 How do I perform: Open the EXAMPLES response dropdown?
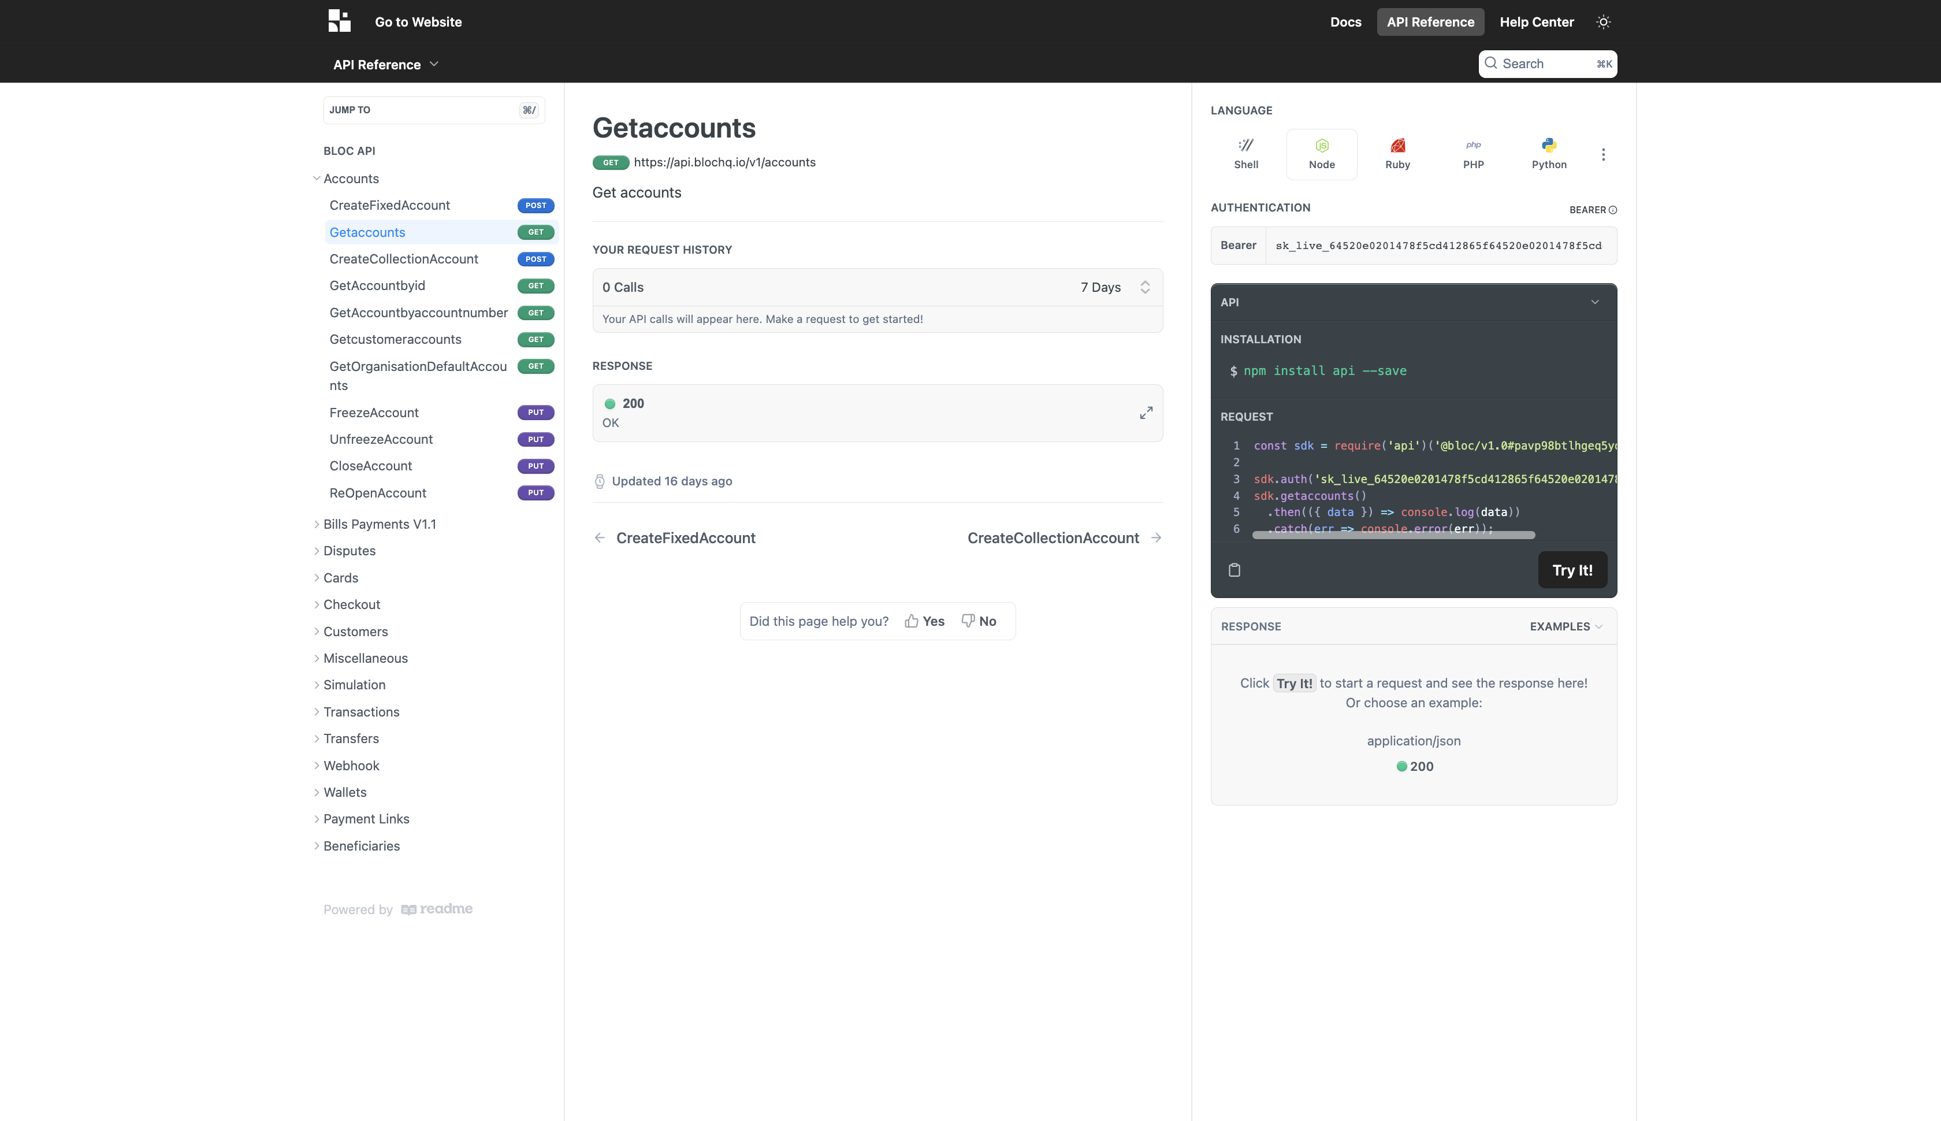point(1566,626)
